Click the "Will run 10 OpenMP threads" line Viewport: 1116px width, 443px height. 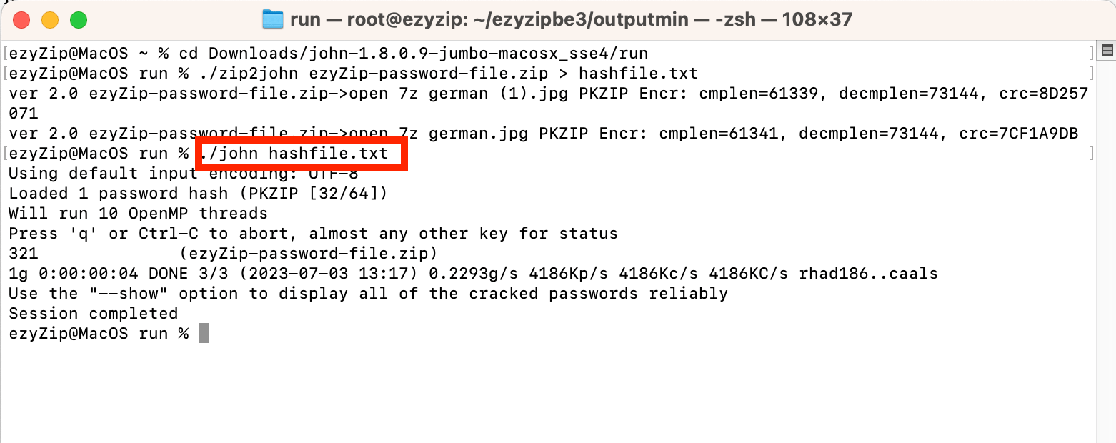(x=138, y=214)
